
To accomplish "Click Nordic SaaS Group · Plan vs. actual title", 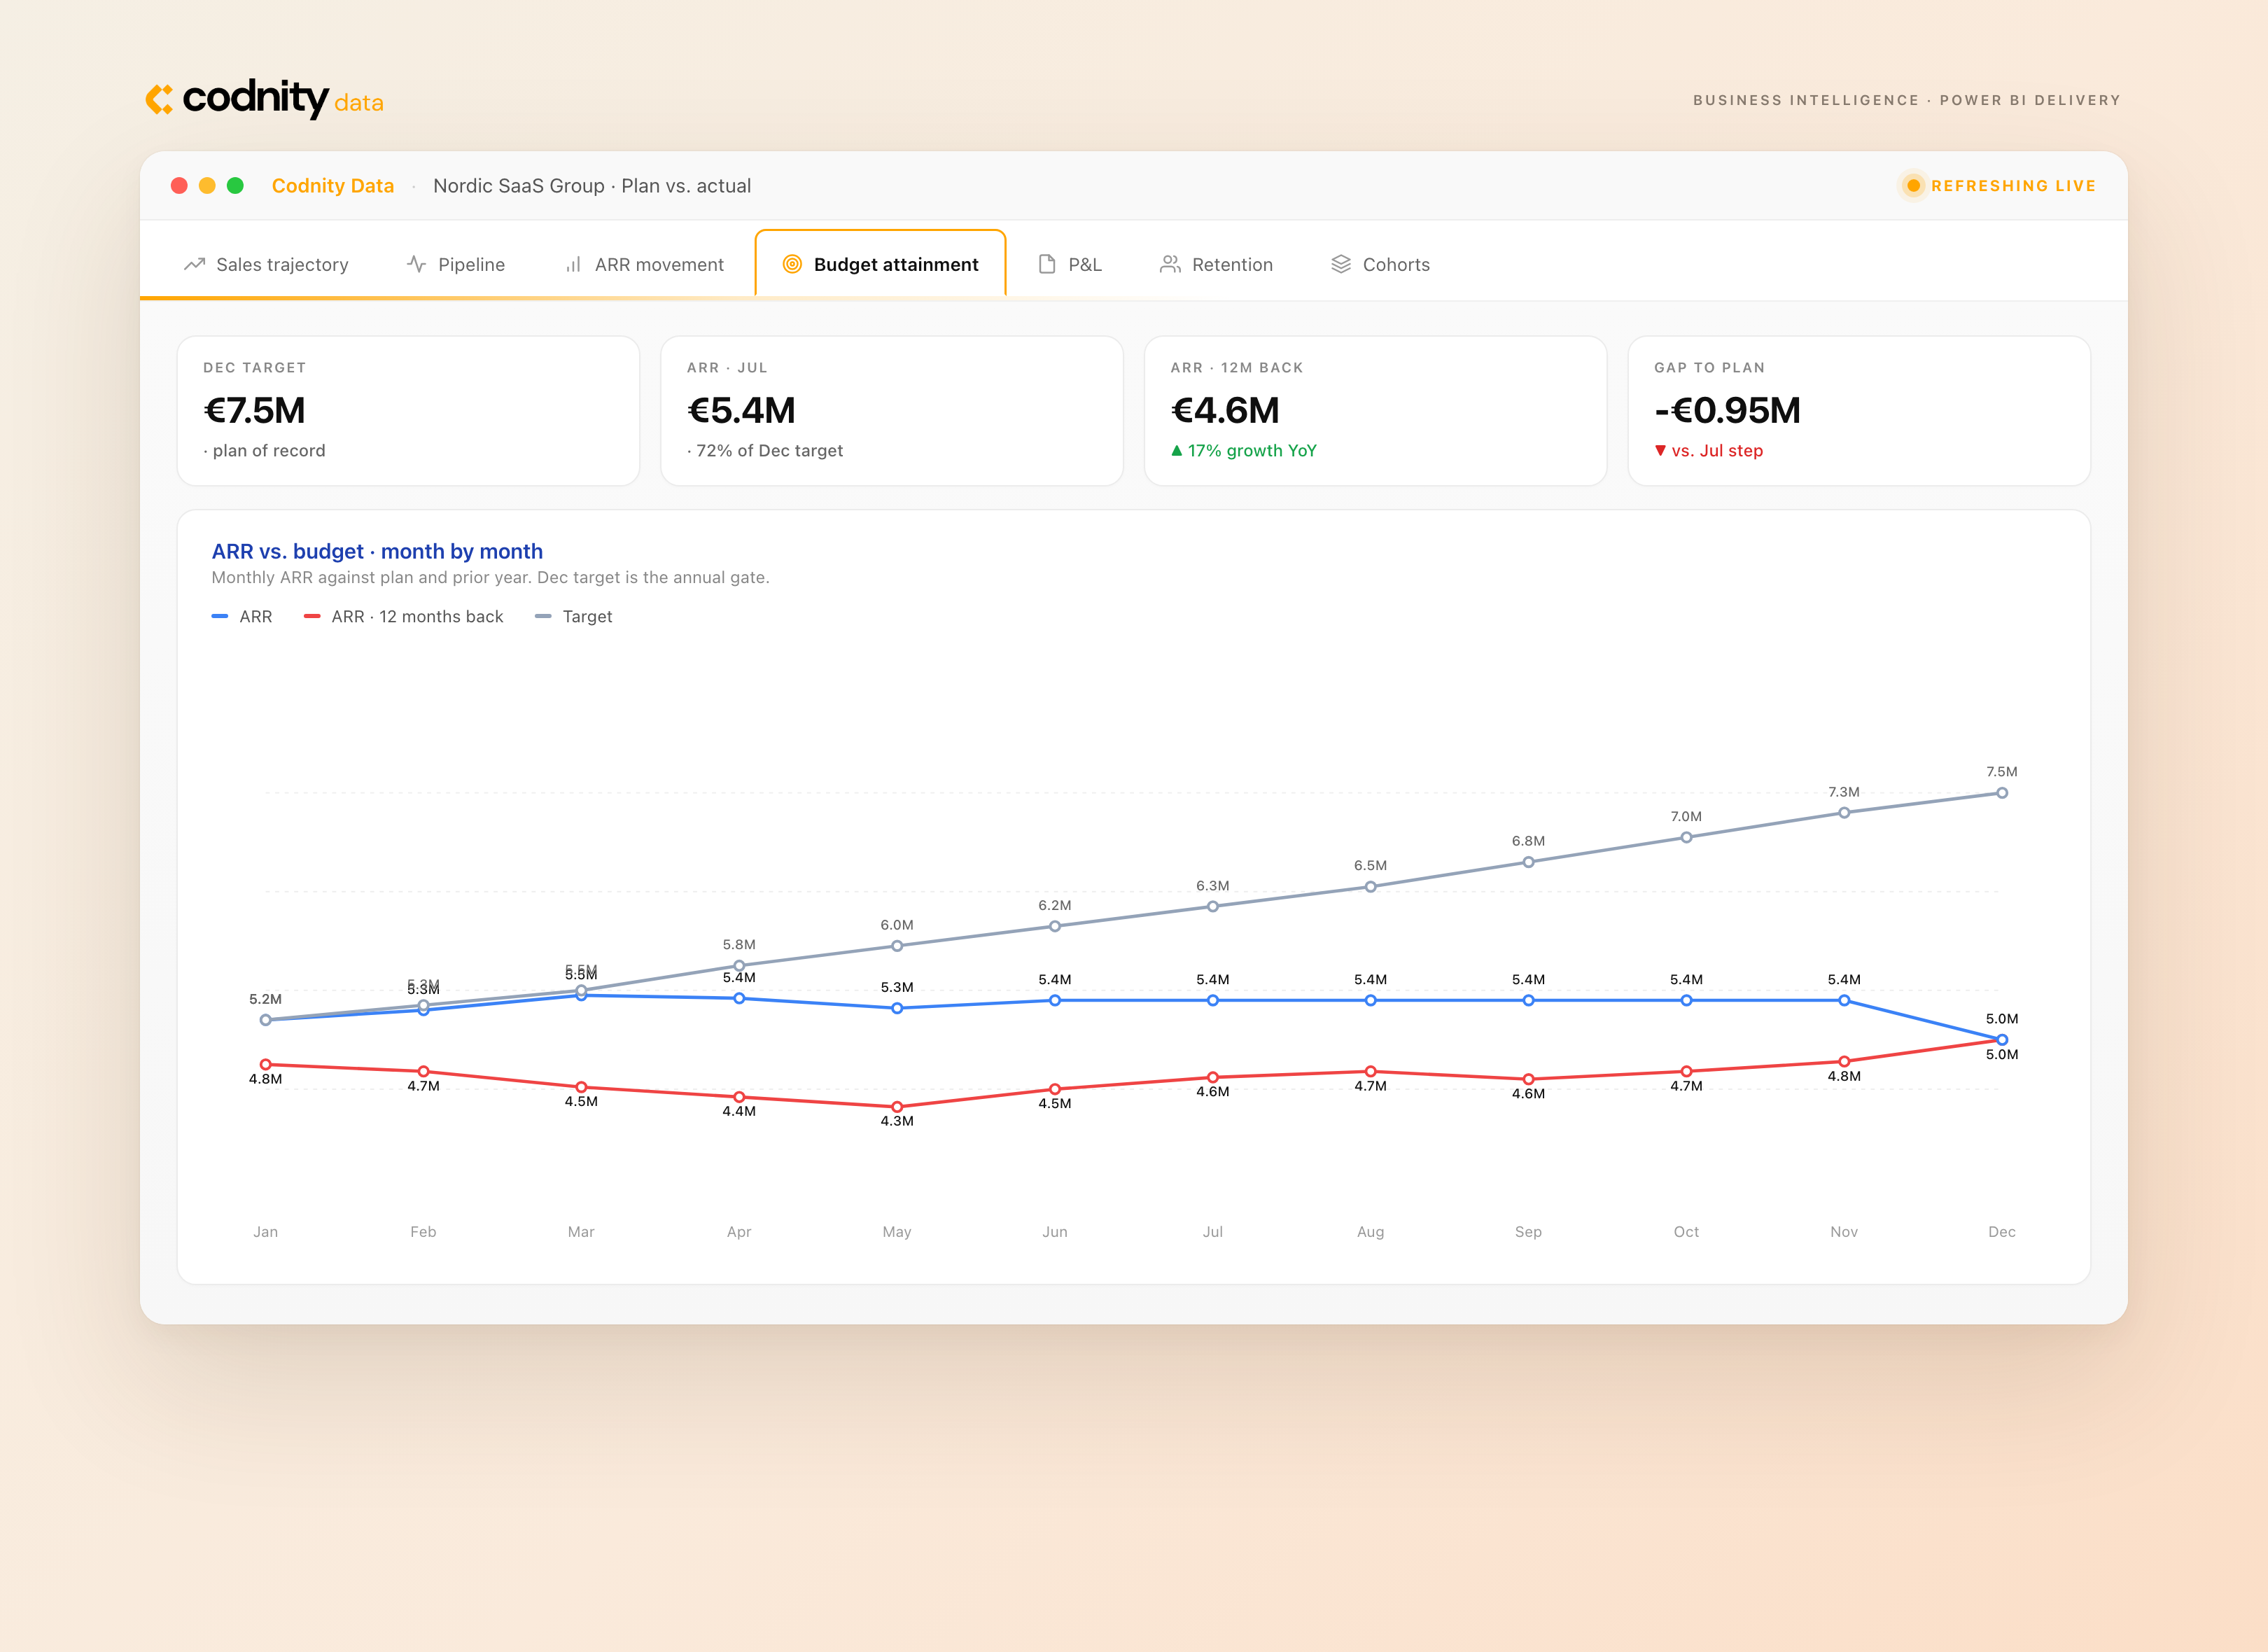I will [x=592, y=186].
